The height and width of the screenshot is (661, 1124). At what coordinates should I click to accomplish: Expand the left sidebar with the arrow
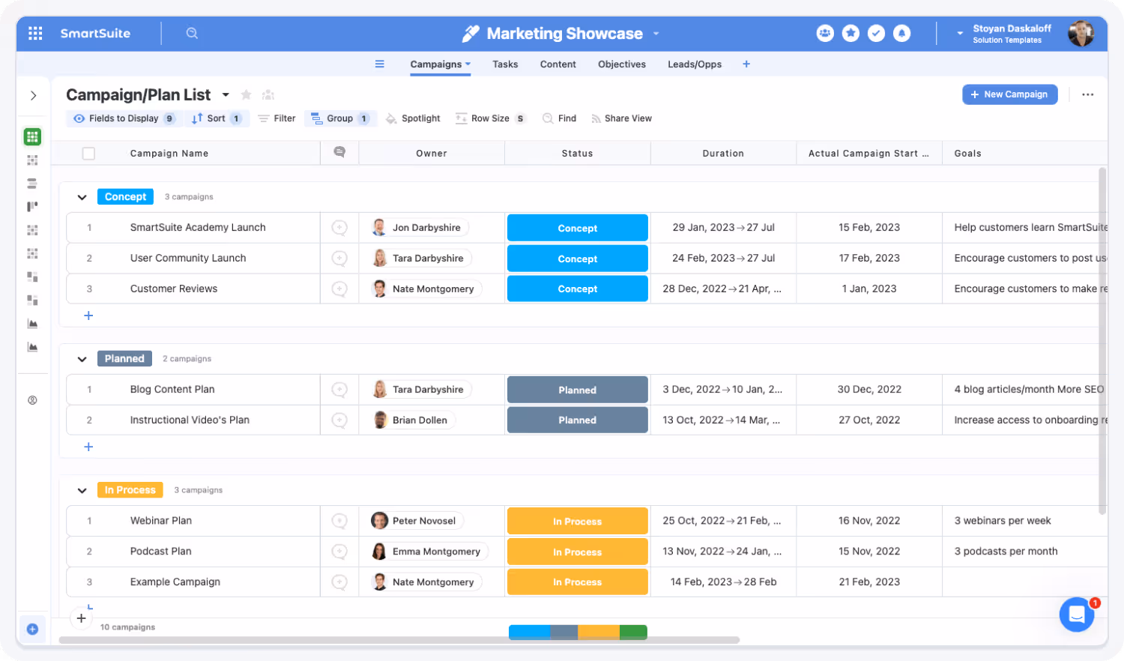pyautogui.click(x=33, y=95)
